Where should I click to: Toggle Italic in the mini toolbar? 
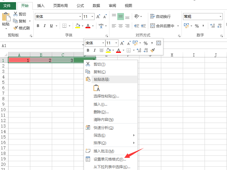(x=95, y=50)
